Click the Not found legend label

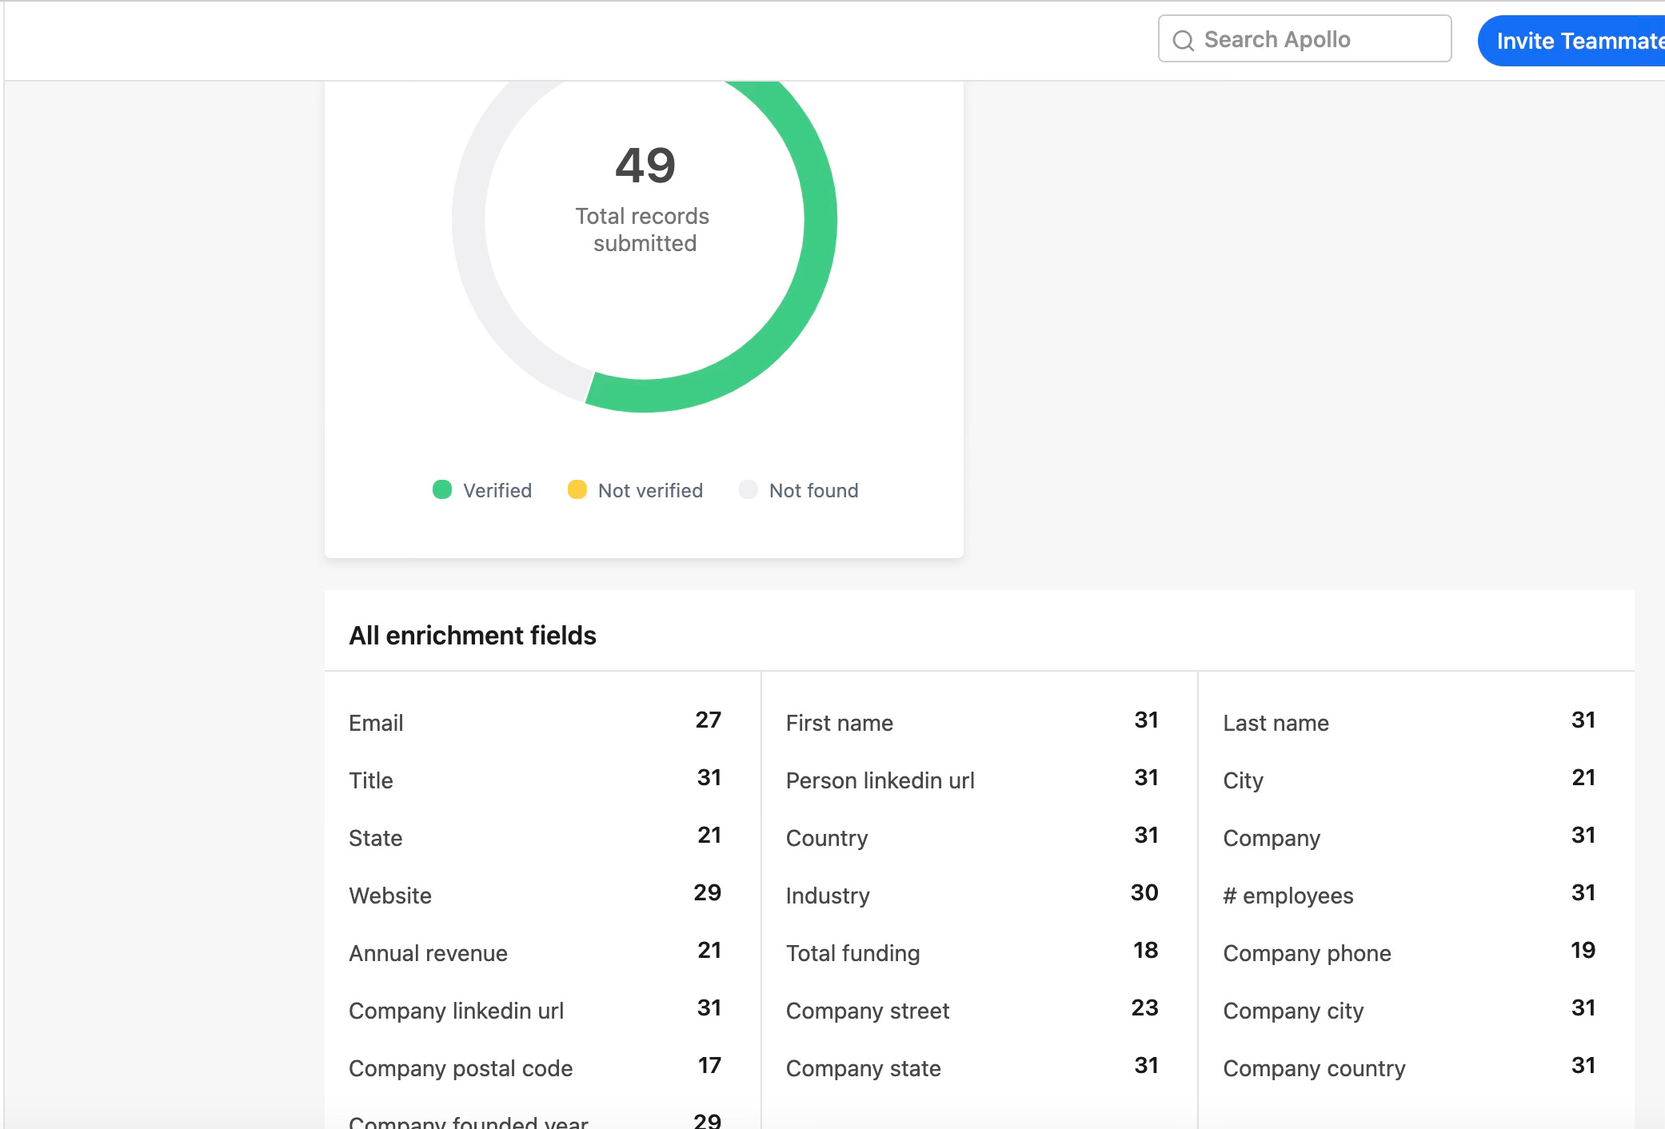coord(813,490)
